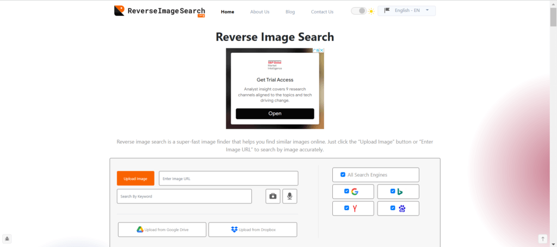Uncheck the Google checkbox
557x247 pixels.
[x=346, y=191]
